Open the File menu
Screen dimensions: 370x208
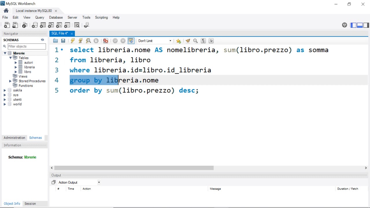pos(5,17)
